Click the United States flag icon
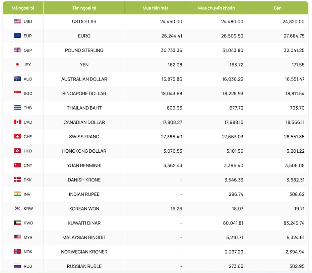 tap(17, 21)
